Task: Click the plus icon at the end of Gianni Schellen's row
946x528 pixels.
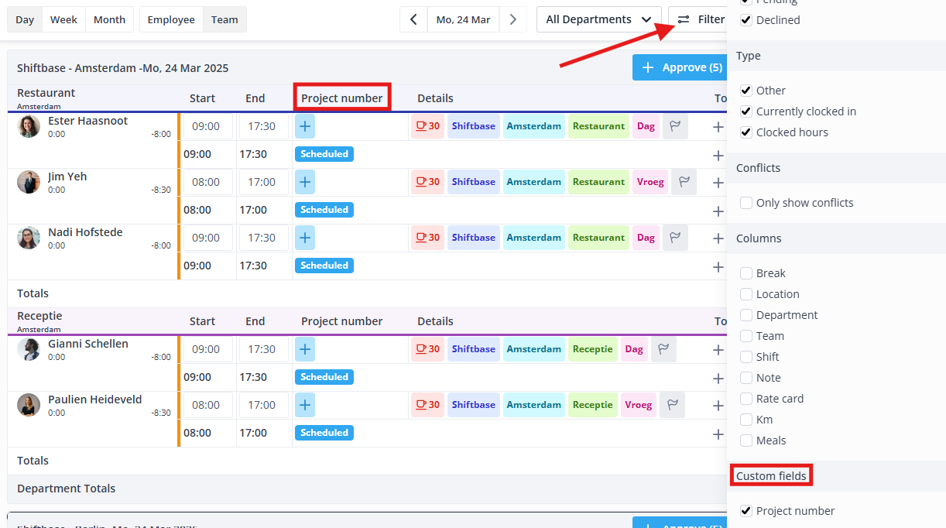Action: point(718,349)
